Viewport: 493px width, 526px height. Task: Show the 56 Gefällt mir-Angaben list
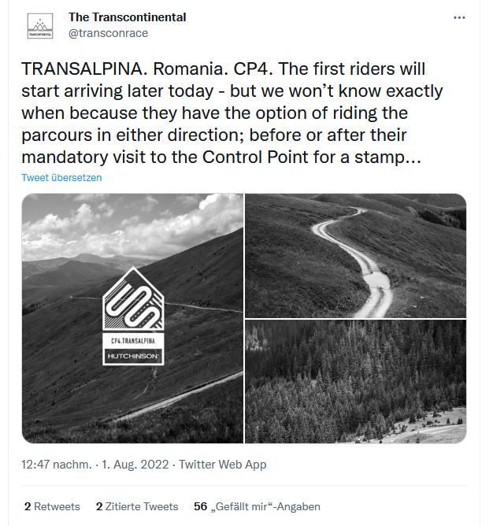coord(257,506)
